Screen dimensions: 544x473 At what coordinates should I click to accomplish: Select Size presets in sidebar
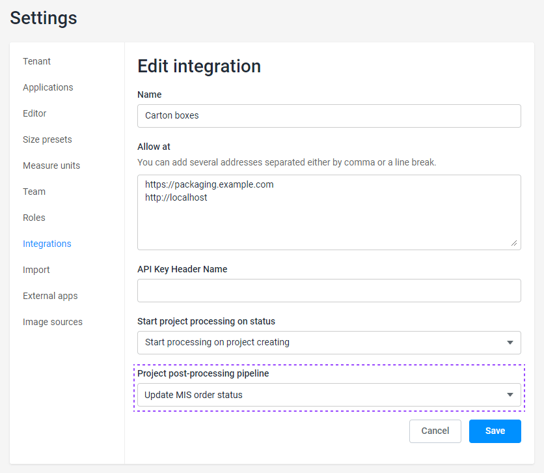[48, 139]
